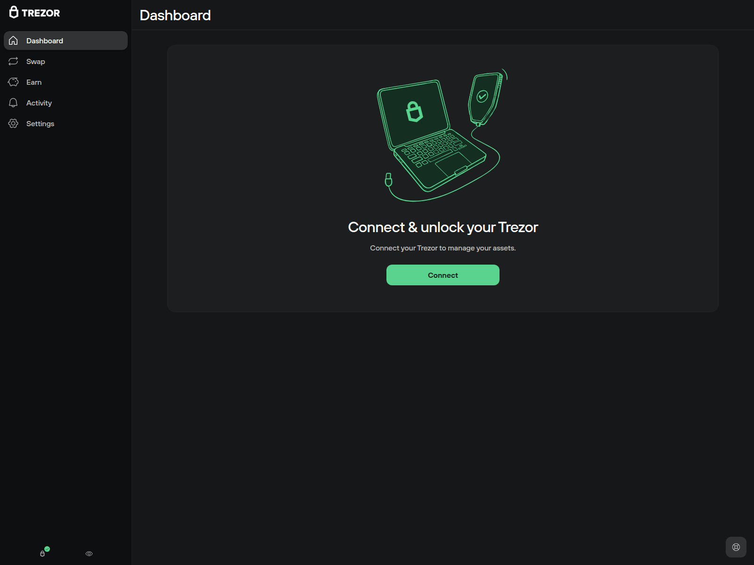Click the laptop and Trezor illustration

tap(442, 135)
